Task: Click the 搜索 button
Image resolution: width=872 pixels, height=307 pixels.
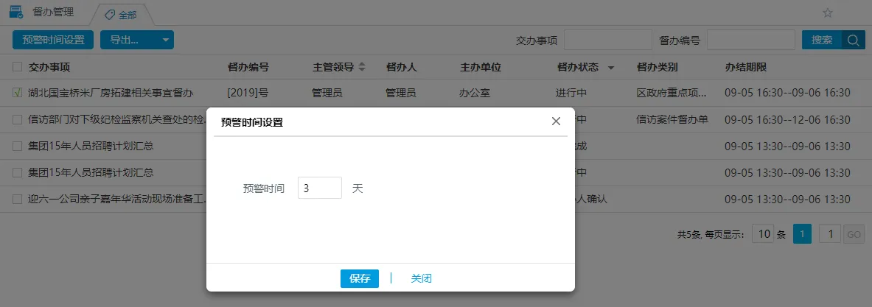Action: [822, 40]
